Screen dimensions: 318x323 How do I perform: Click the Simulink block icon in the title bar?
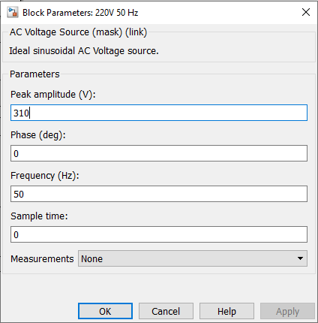(13, 13)
